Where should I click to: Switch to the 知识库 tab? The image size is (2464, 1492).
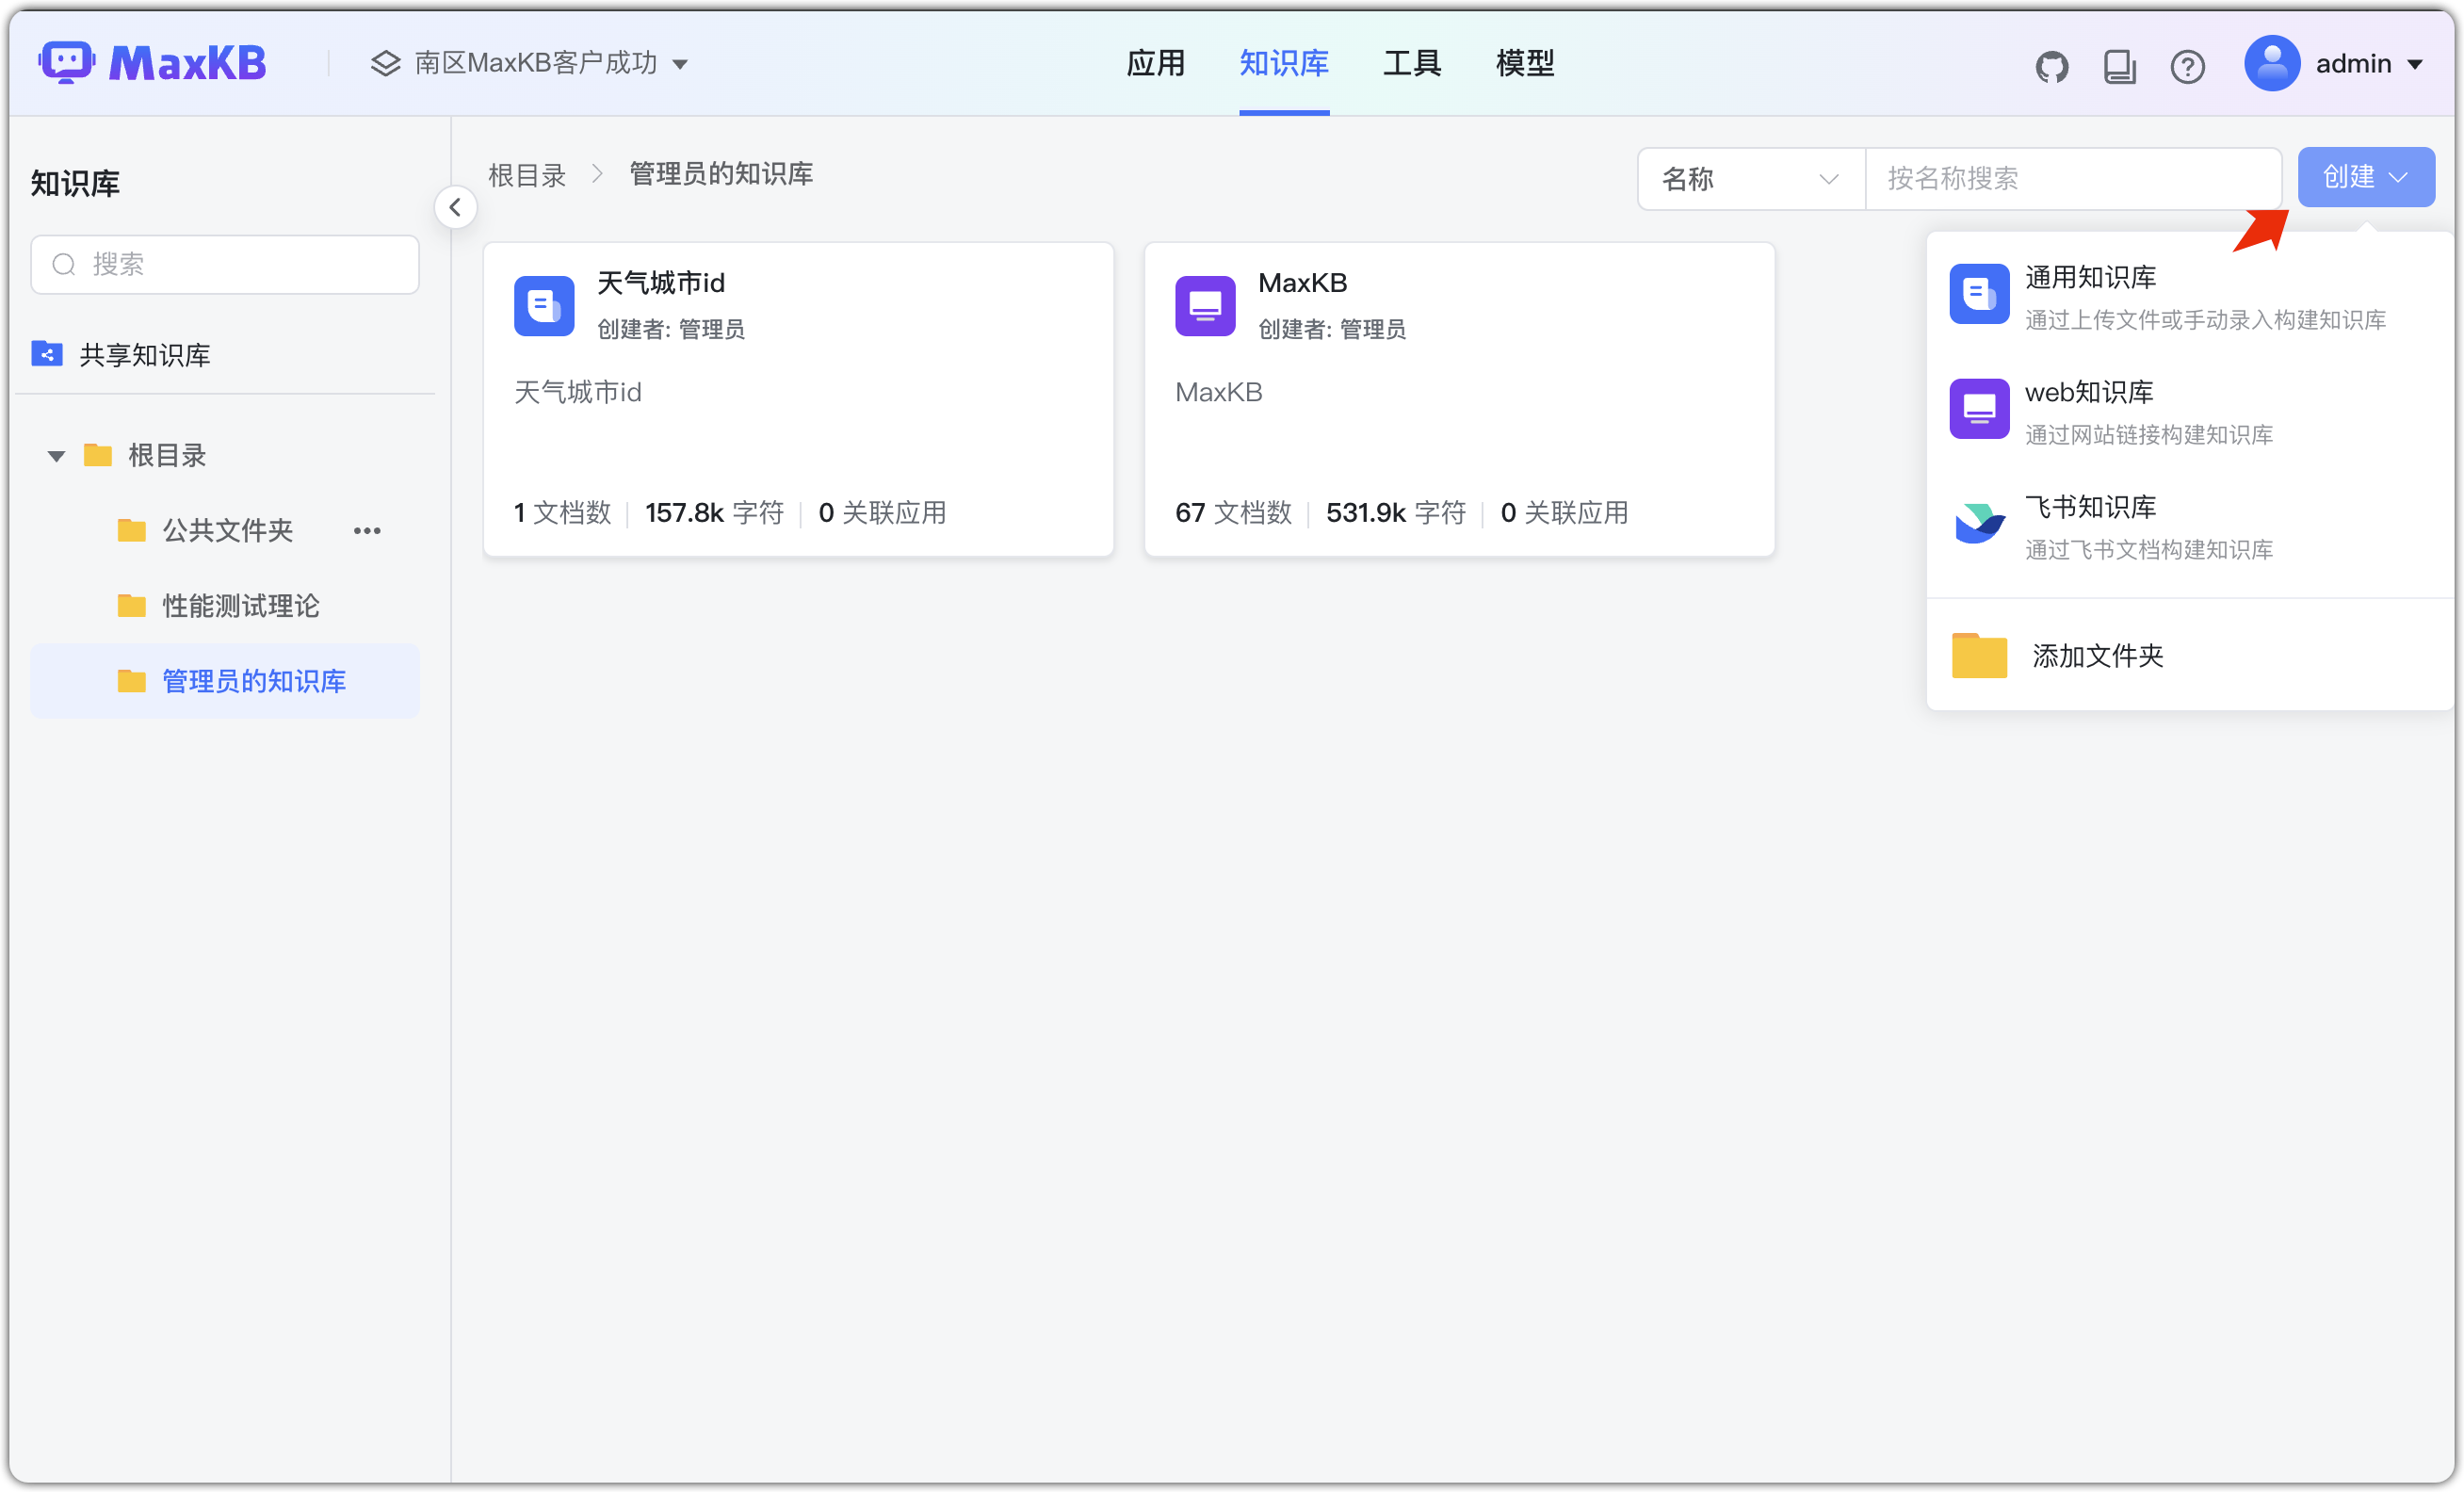(1283, 63)
